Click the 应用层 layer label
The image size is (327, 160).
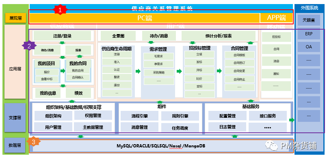(15, 62)
